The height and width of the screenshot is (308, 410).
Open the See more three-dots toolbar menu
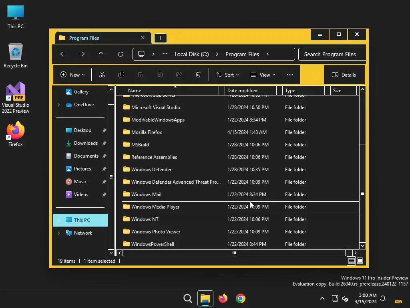[290, 75]
